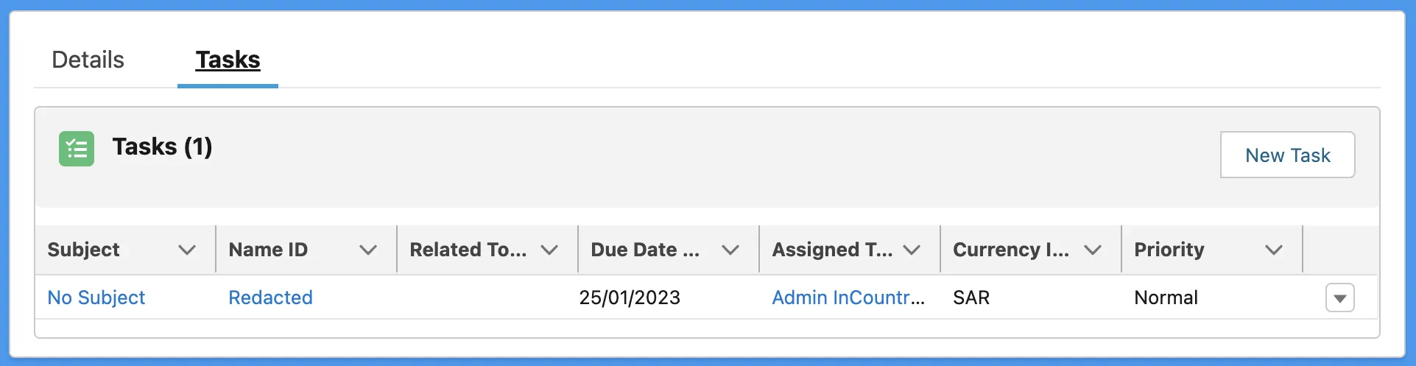Open the Redacted name link
Screen dimensions: 1416x366
click(270, 298)
